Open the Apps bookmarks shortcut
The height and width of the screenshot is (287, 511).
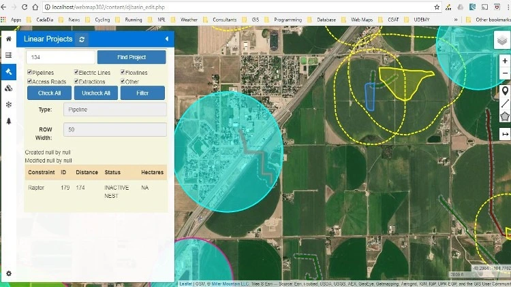(x=11, y=20)
